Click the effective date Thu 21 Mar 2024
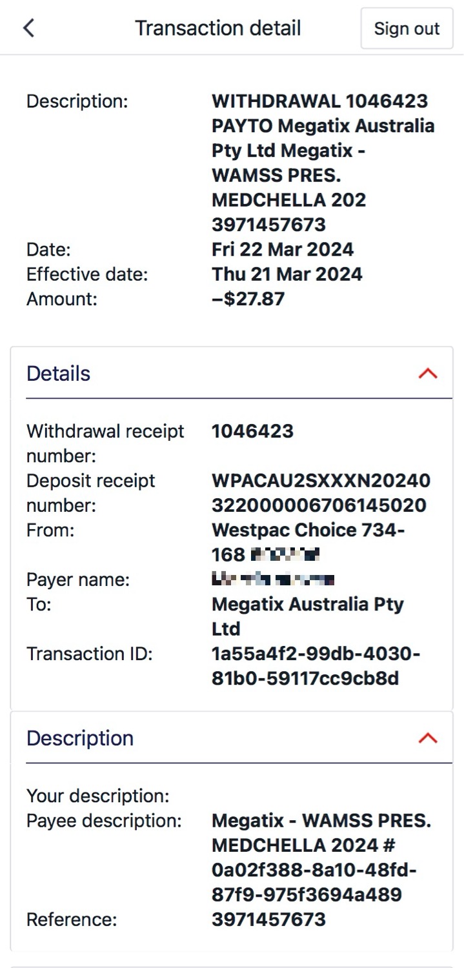Viewport: 464px width, 968px height. click(x=287, y=274)
